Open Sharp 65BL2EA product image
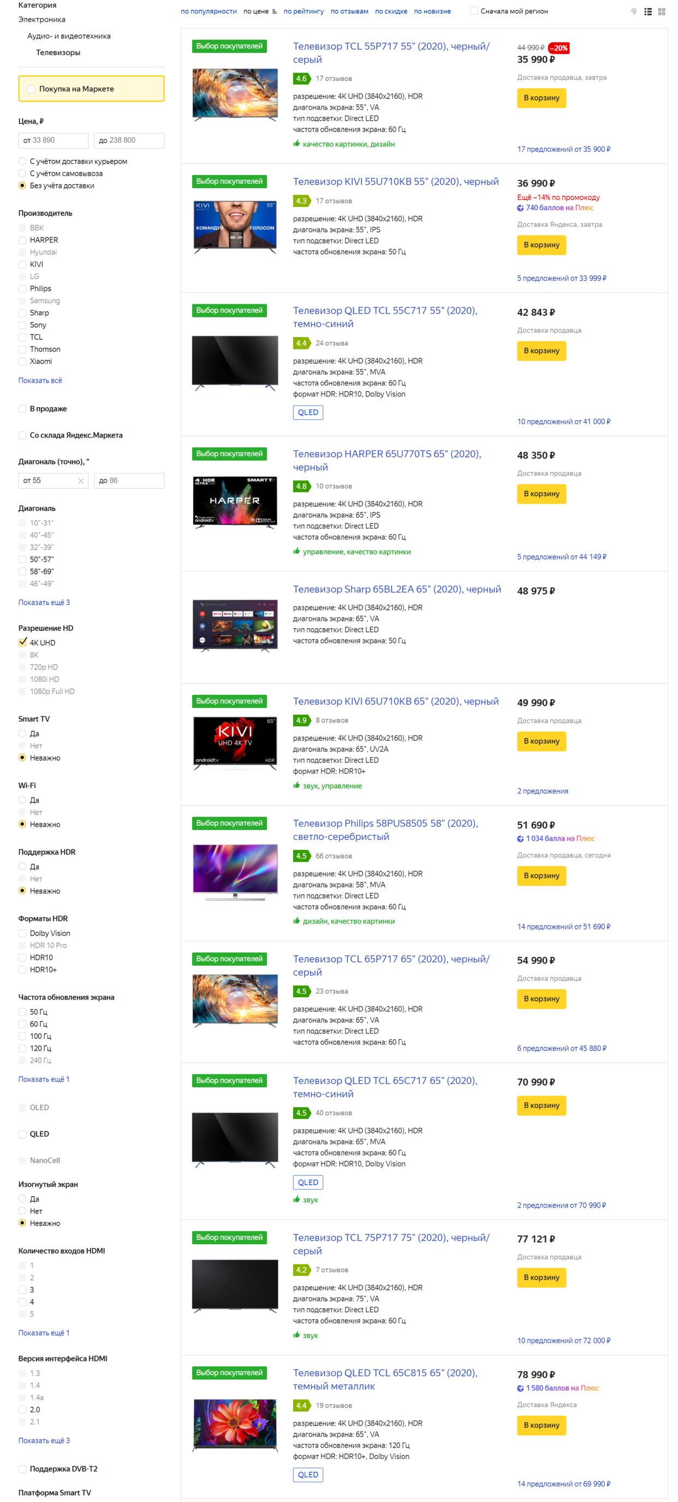The image size is (678, 1502). (x=235, y=625)
